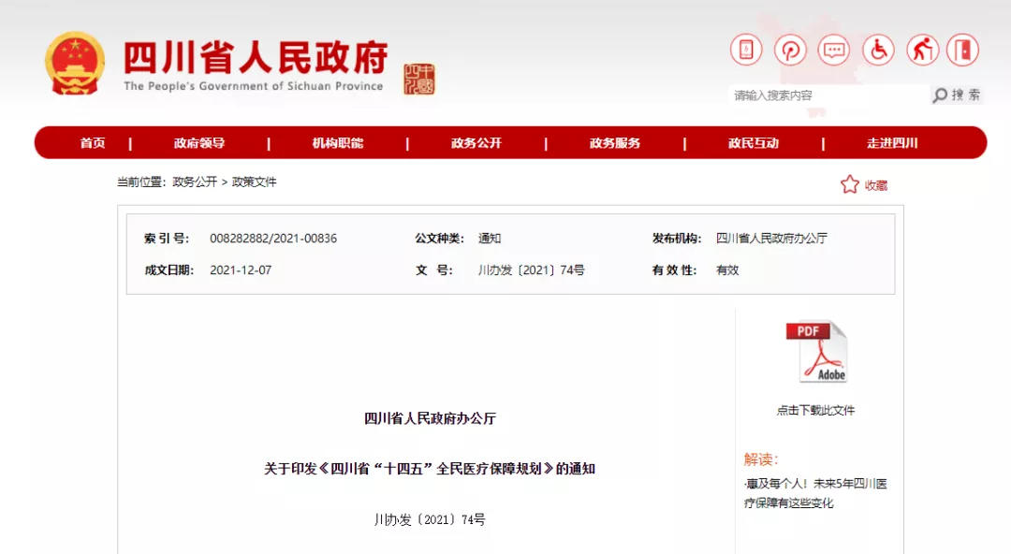This screenshot has width=1011, height=554.
Task: Open the 政民互动 menu item
Action: pyautogui.click(x=755, y=142)
